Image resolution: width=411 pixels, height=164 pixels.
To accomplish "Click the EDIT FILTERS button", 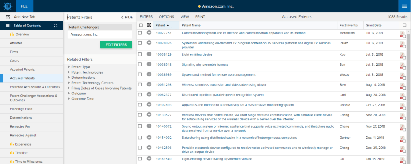I will tap(116, 45).
